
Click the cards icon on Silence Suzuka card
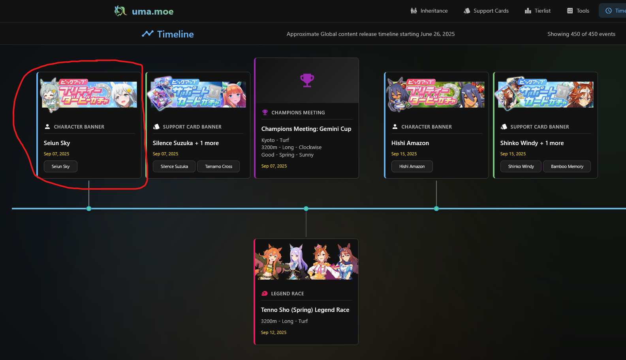click(156, 127)
